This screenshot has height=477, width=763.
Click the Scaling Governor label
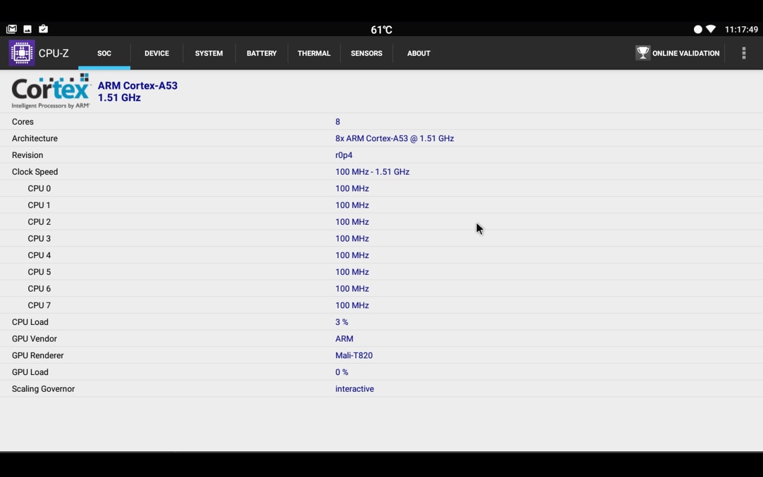pyautogui.click(x=44, y=389)
